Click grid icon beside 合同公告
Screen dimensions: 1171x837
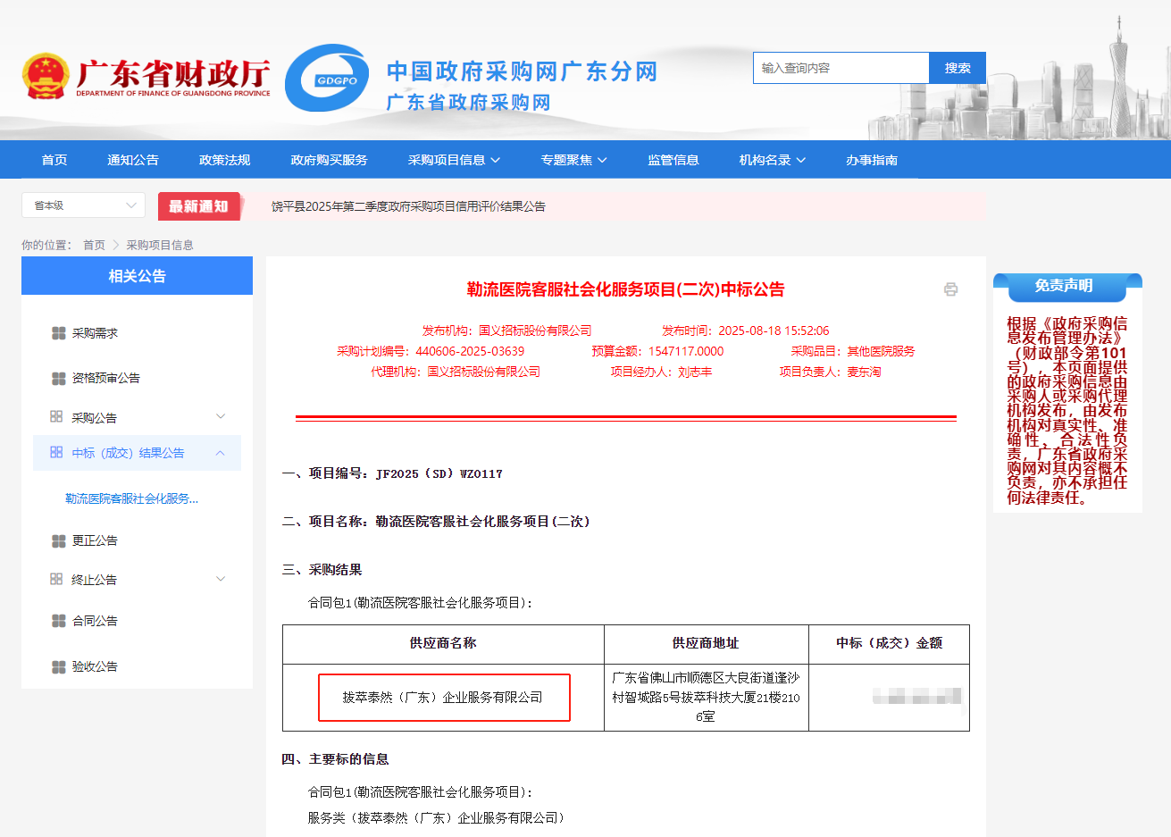59,621
